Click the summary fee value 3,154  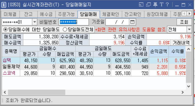tap(119, 37)
